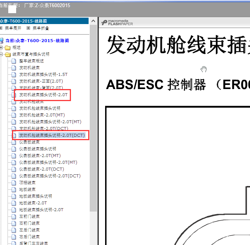Click page icon beside 仪表板线束插头说明-2.0T(DCT)
250x245 pixels.
coord(14,176)
